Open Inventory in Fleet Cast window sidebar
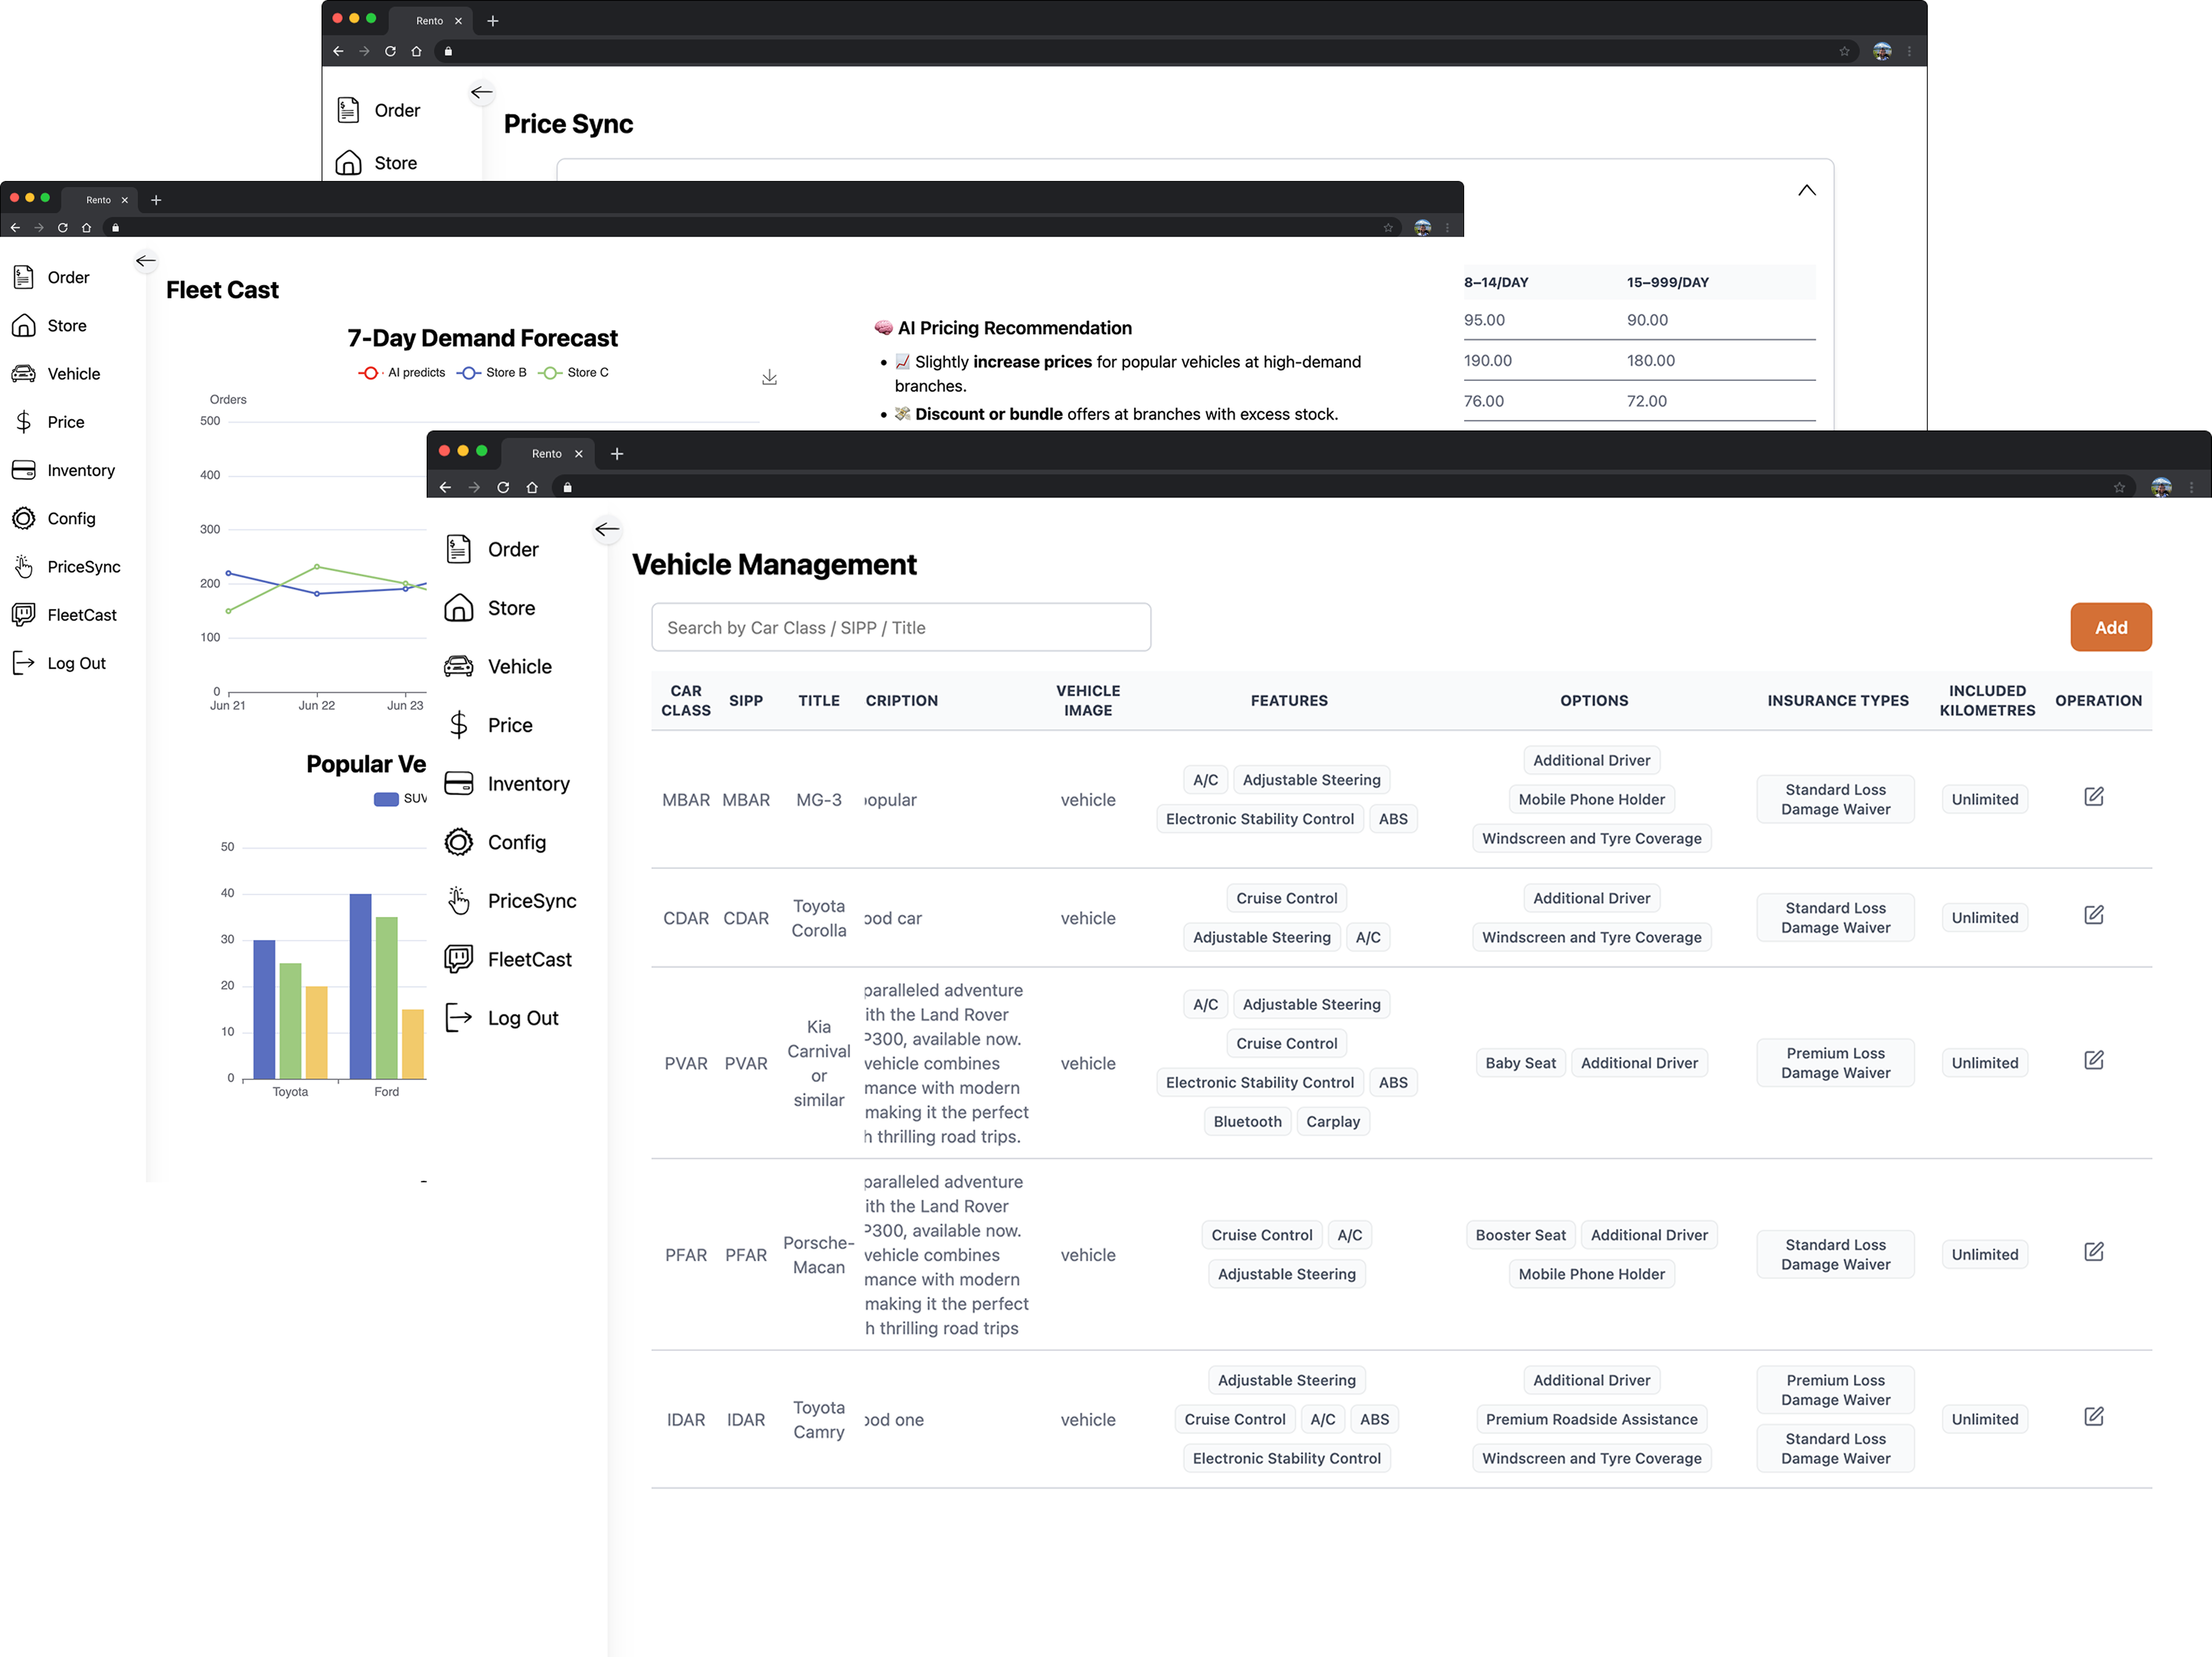The width and height of the screenshot is (2212, 1657). point(63,470)
